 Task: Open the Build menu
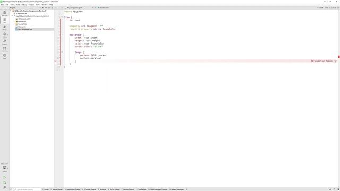coord(18,5)
